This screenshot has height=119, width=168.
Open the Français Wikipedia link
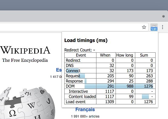[85, 110]
